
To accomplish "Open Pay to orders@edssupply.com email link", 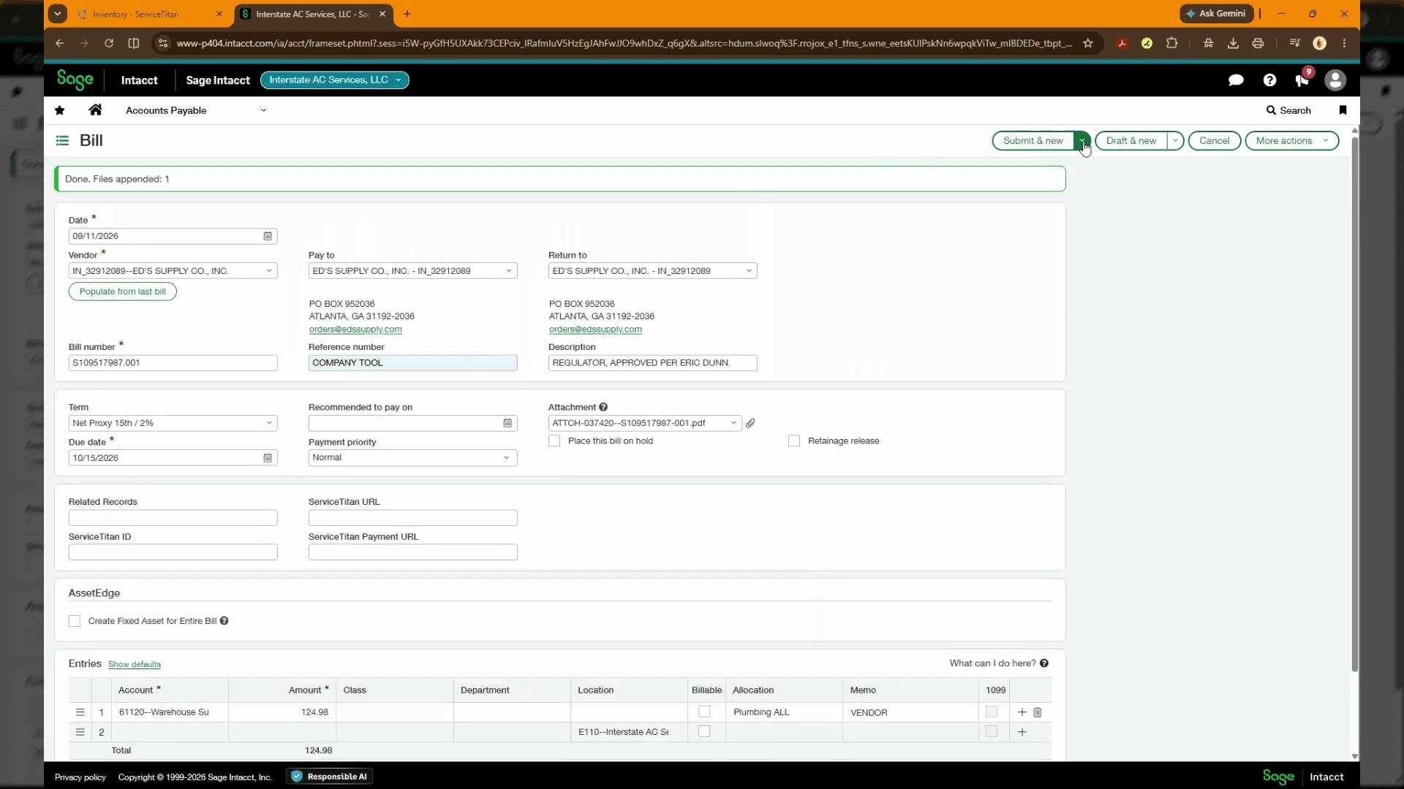I will [355, 329].
